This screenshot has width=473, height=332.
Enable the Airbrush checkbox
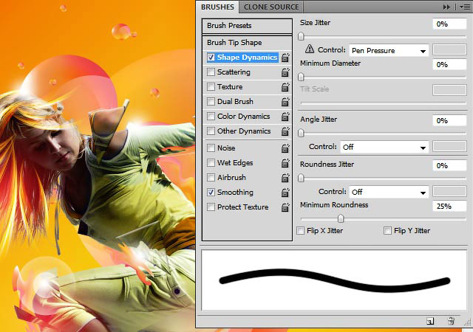tap(211, 178)
